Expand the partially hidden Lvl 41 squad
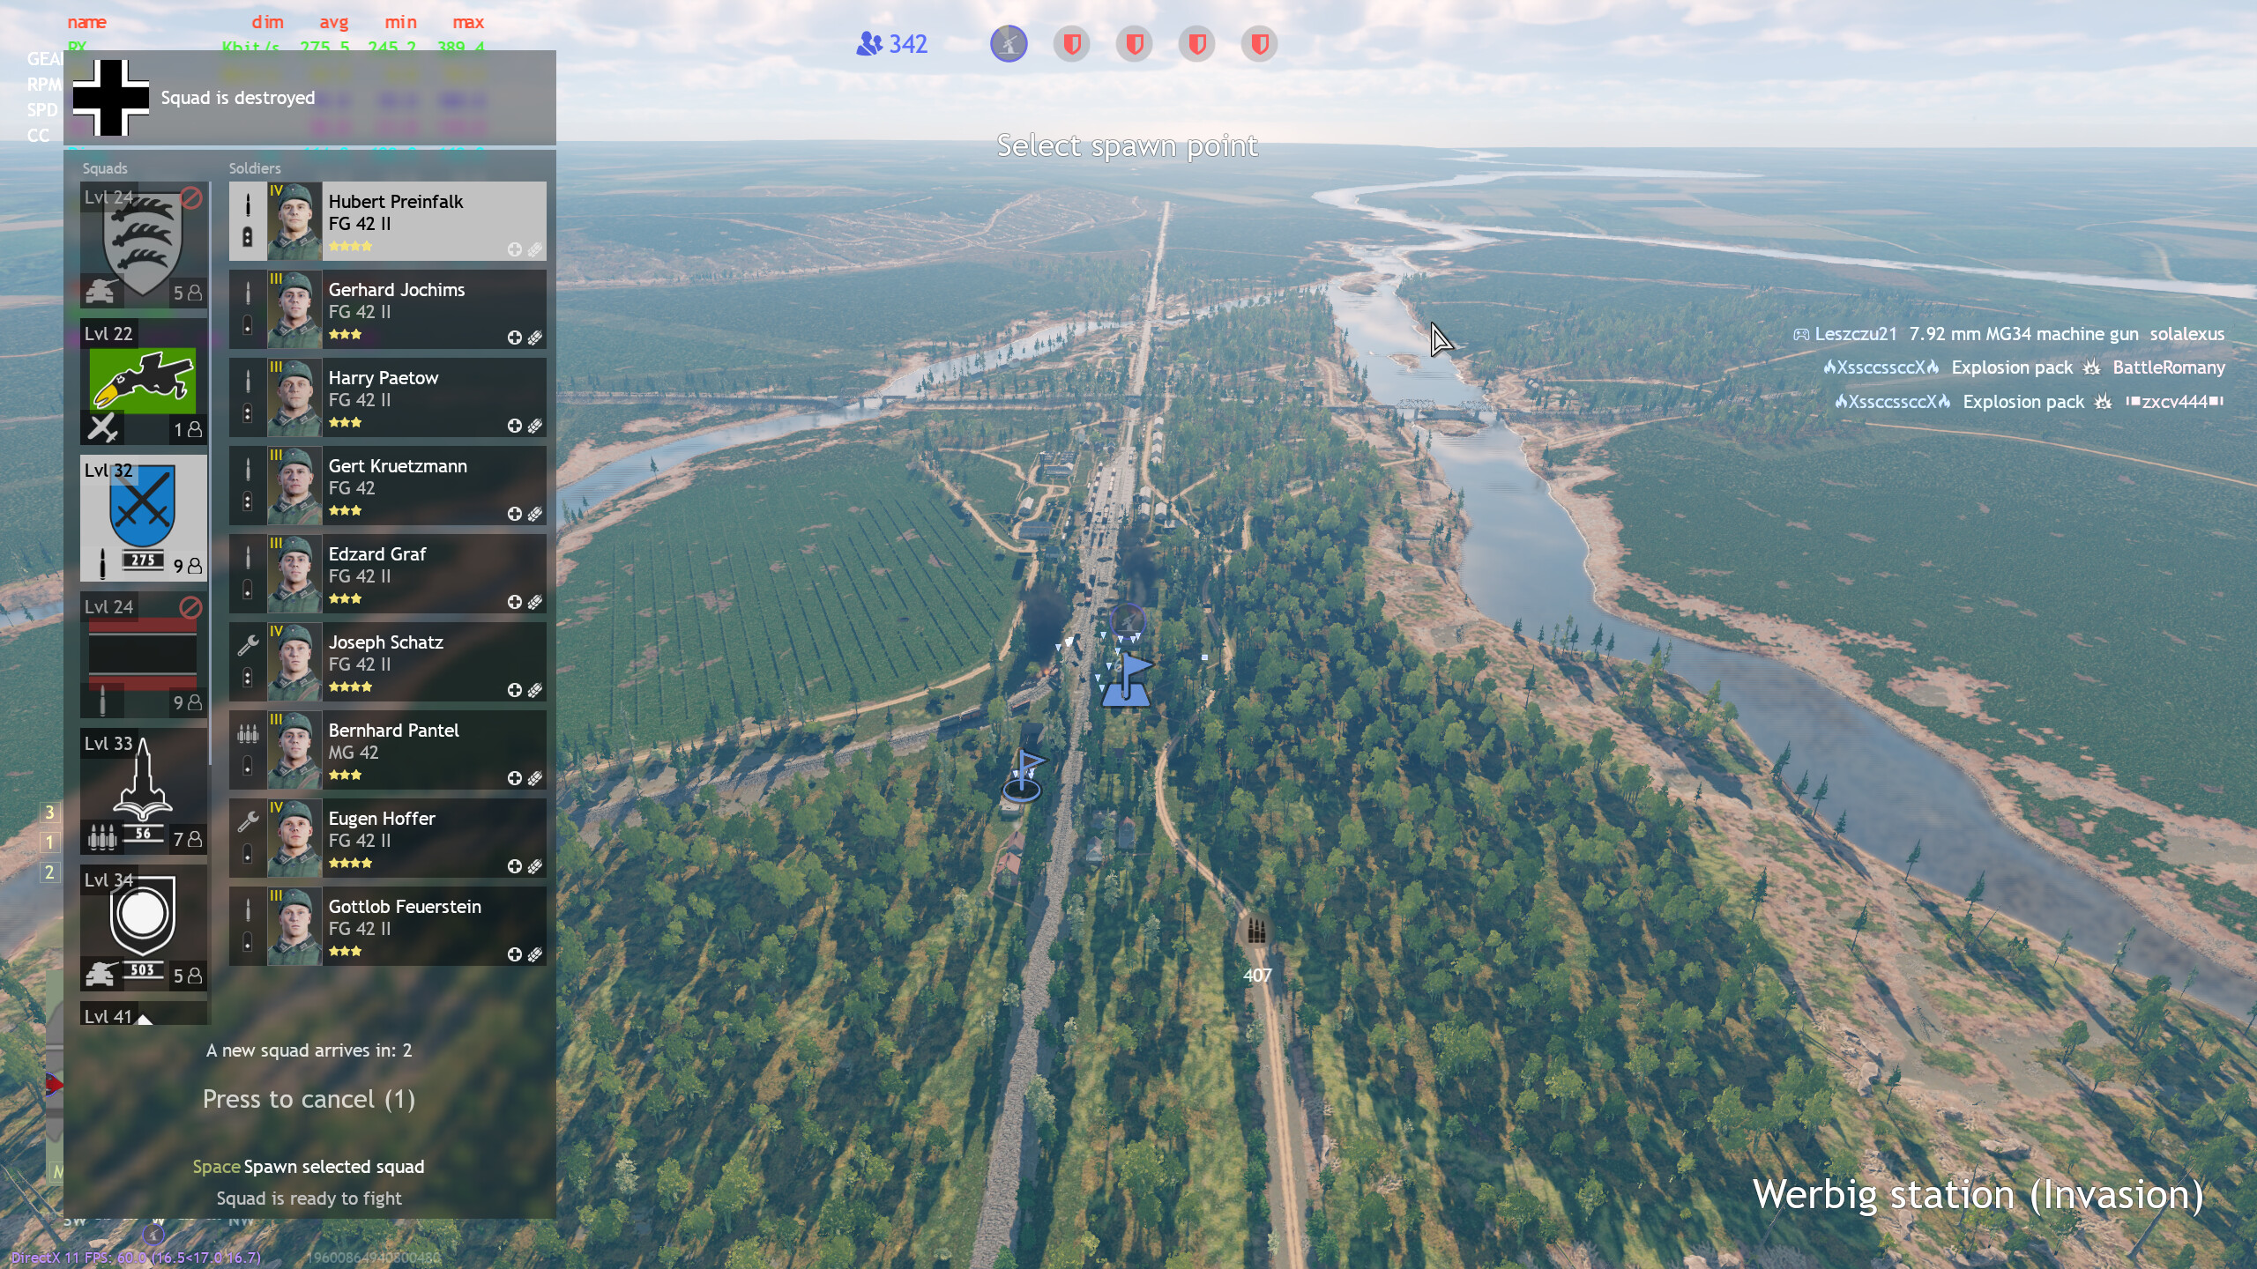2257x1269 pixels. pyautogui.click(x=143, y=1014)
